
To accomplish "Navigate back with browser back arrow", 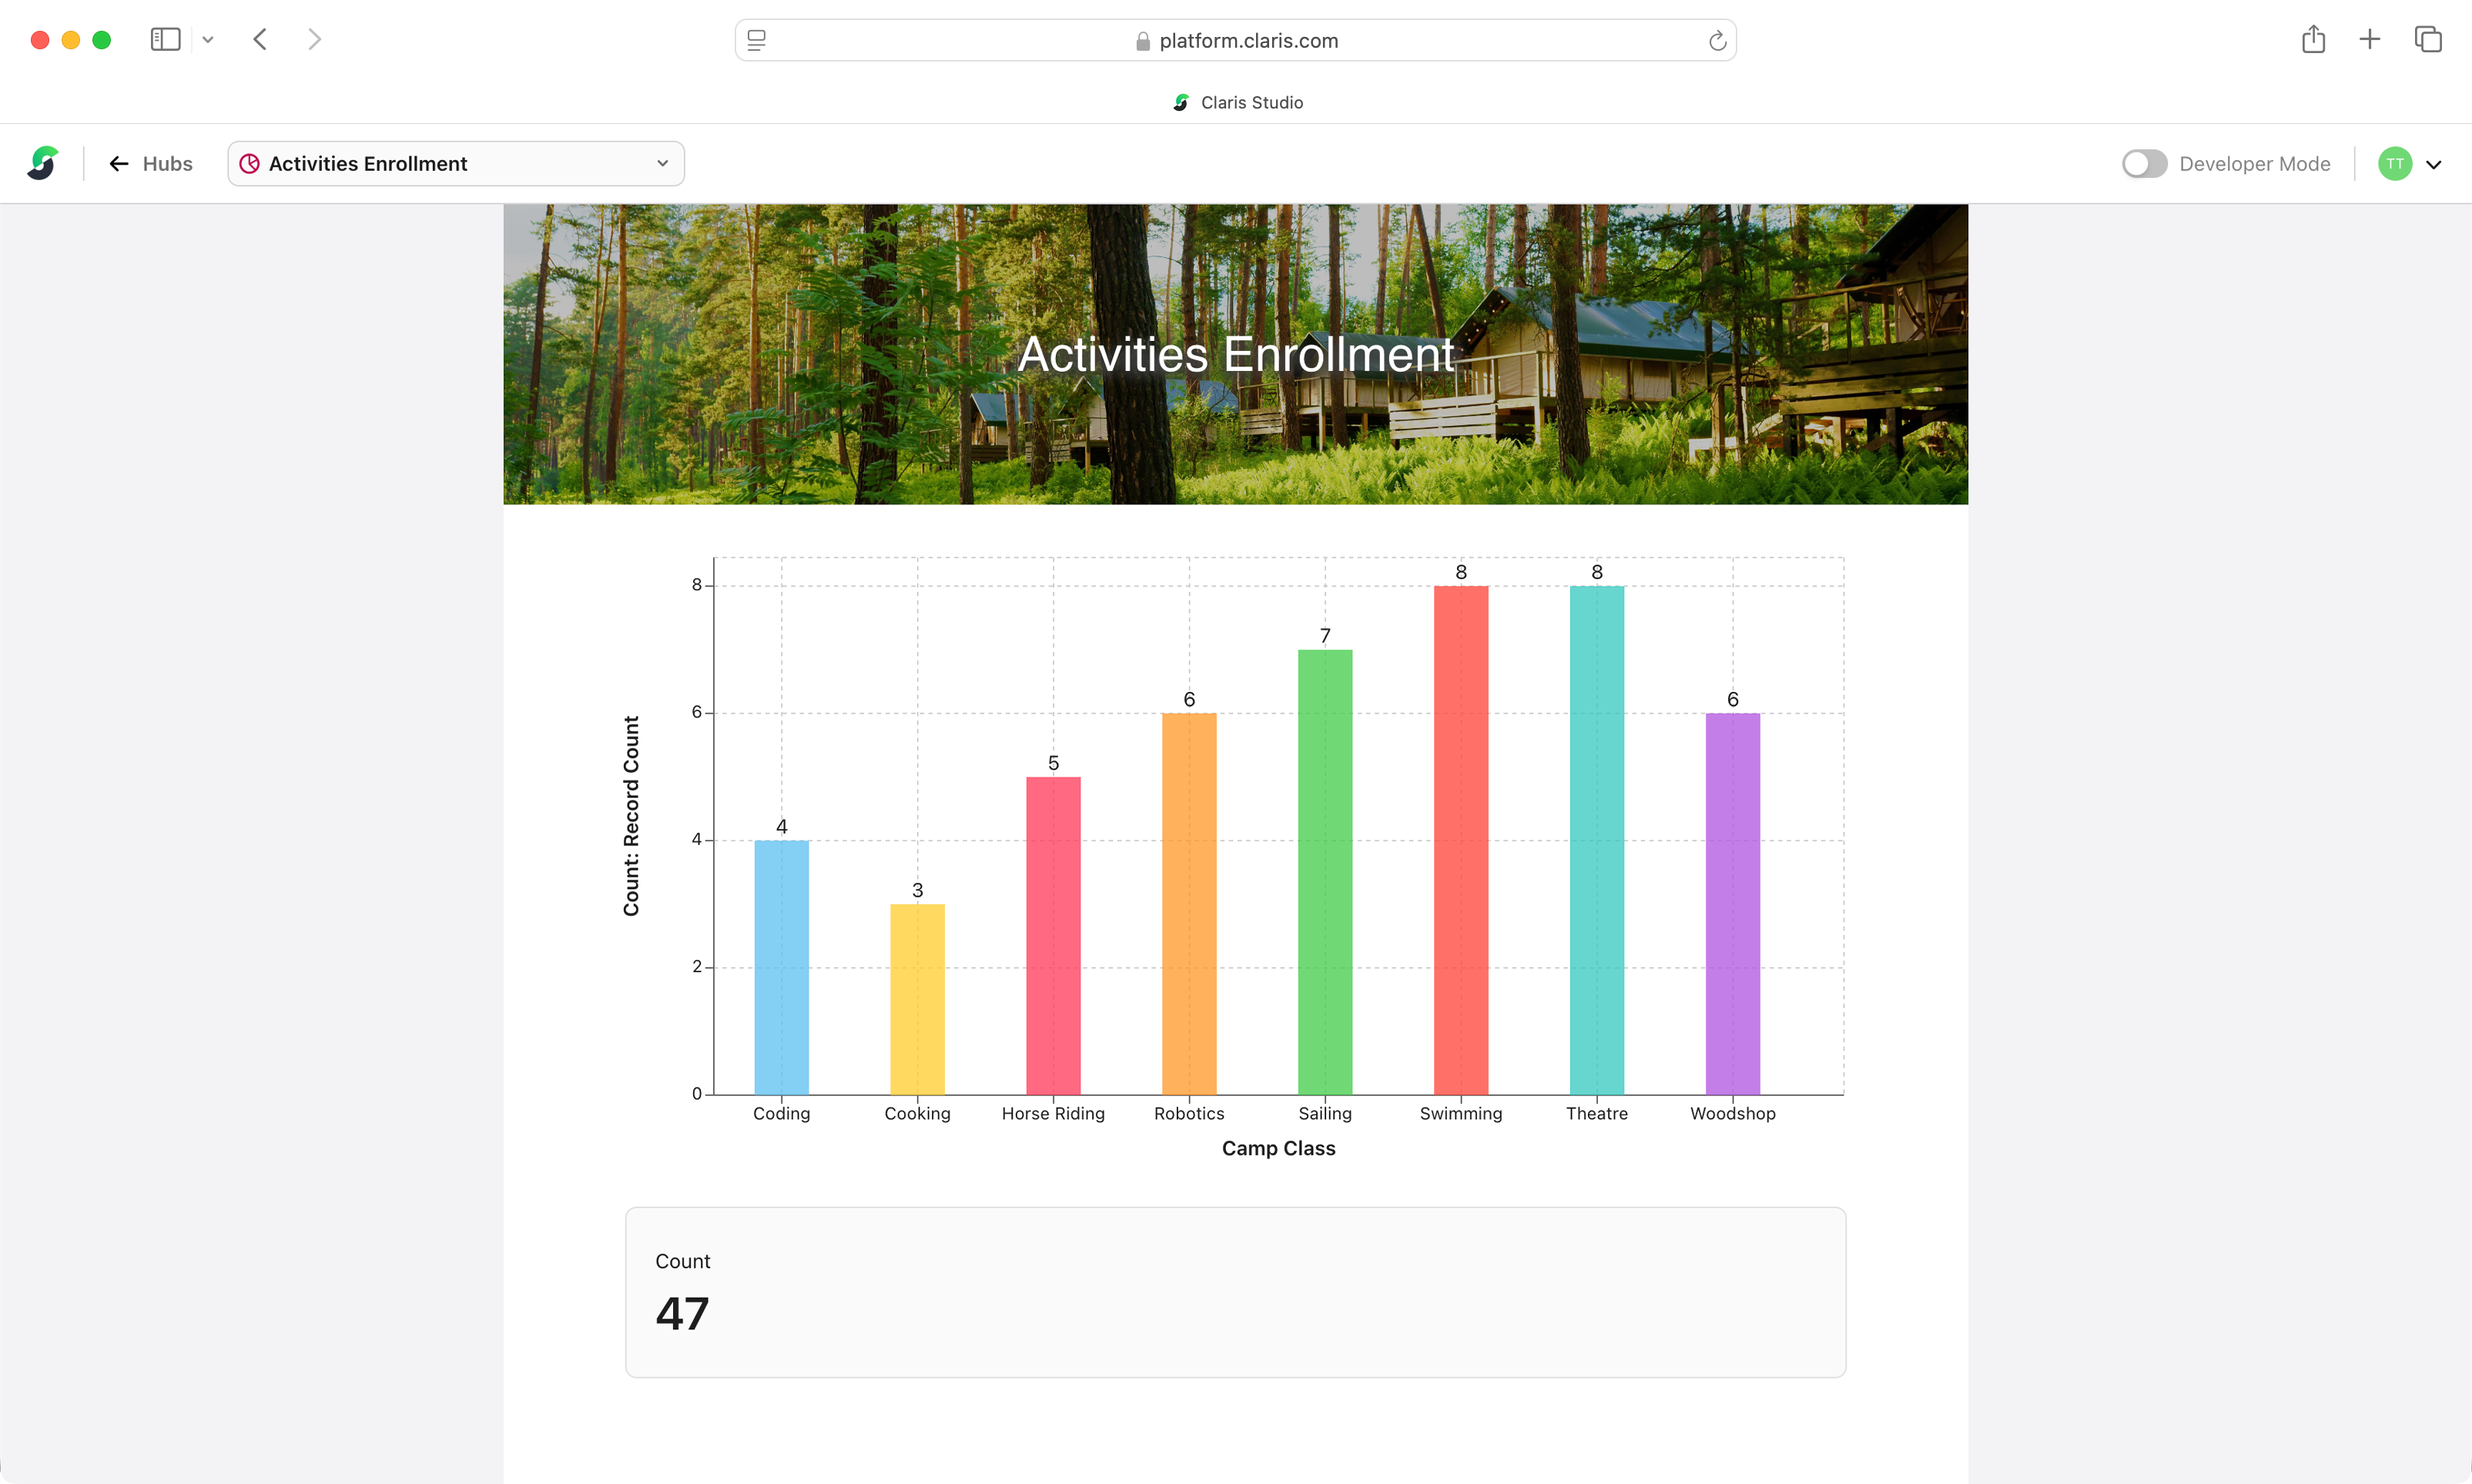I will click(260, 39).
